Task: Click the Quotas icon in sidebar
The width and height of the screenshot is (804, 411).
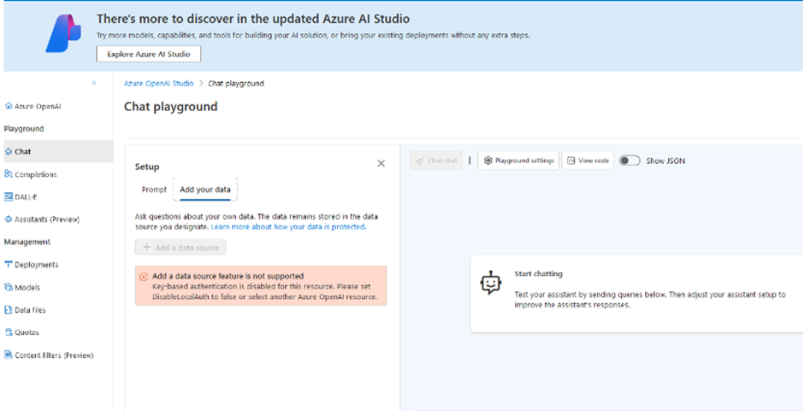Action: (x=8, y=332)
